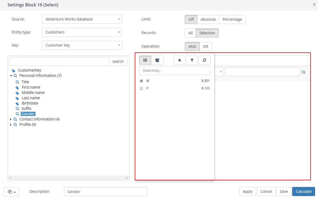
Task: Uncheck the M gender checkbox
Action: [141, 81]
